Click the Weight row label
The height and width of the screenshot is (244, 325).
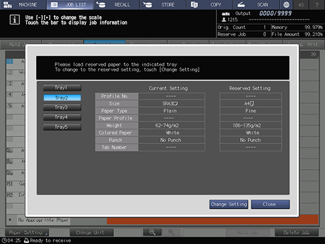click(x=117, y=125)
